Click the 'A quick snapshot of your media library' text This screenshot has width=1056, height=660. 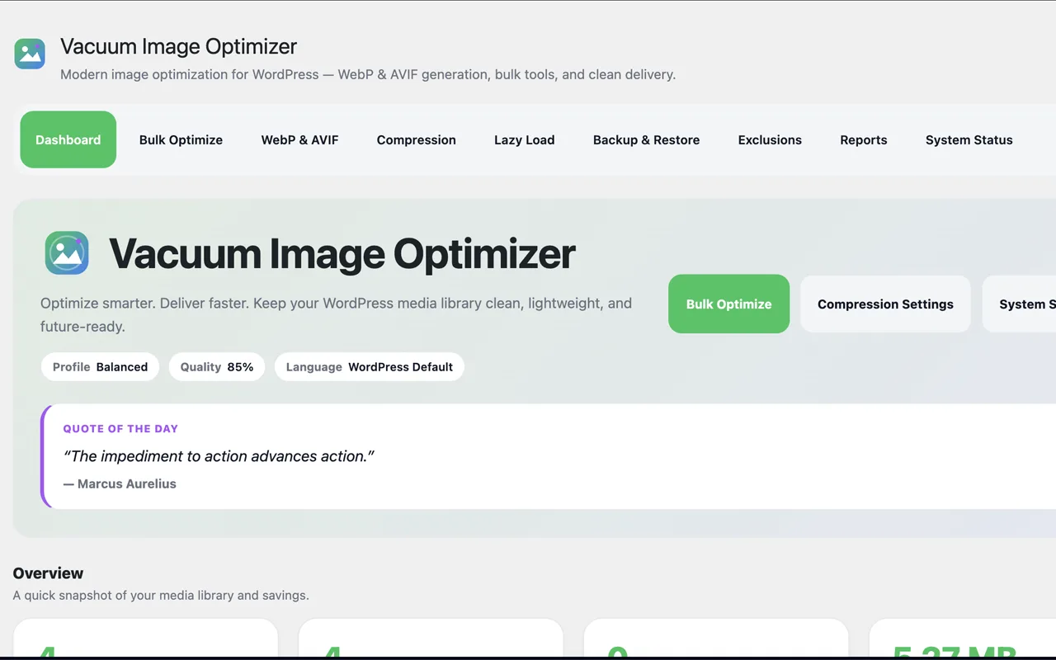(x=161, y=595)
